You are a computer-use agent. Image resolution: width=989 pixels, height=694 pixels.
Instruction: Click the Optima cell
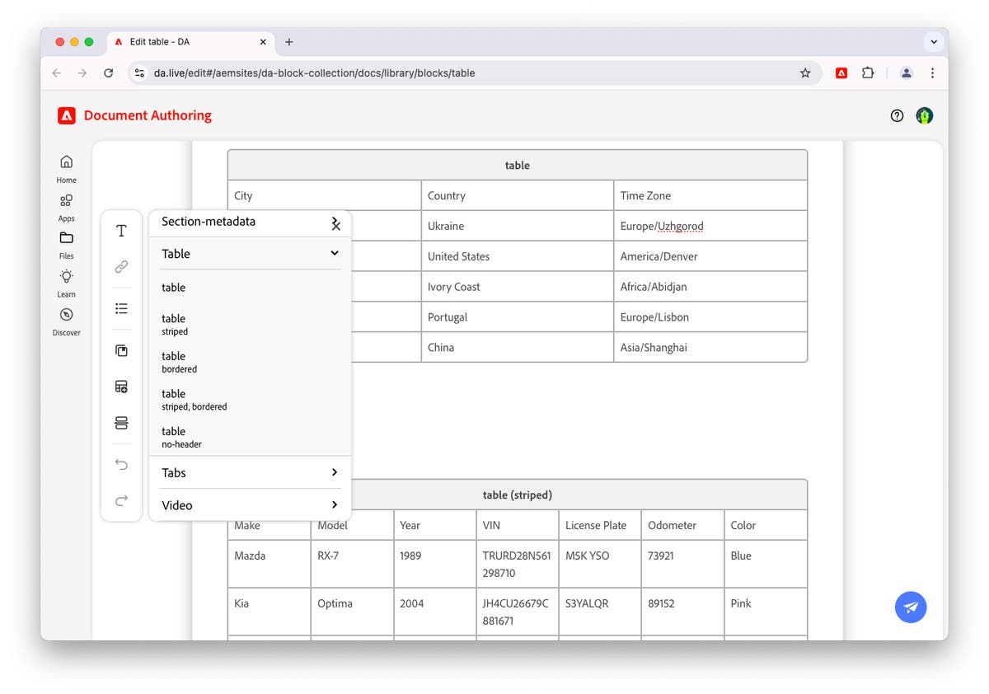(353, 612)
